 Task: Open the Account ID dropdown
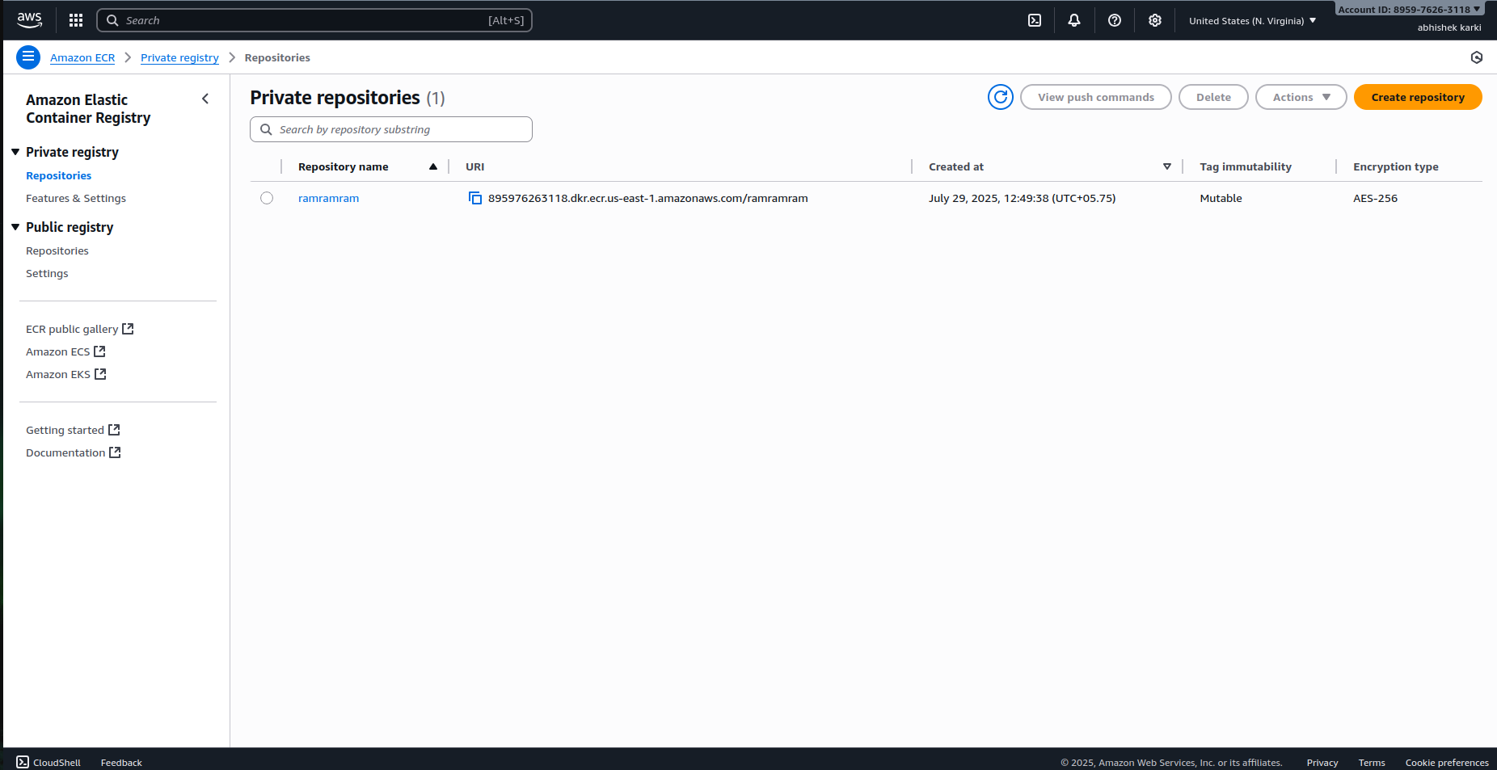1410,10
